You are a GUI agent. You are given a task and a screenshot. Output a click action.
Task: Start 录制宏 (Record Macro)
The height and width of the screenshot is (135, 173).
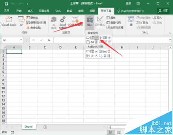click(32, 18)
